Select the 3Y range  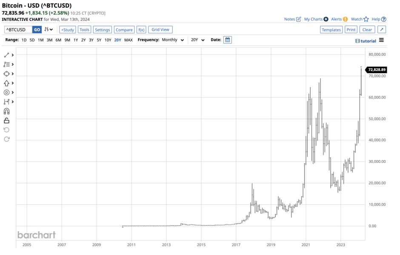pos(91,40)
